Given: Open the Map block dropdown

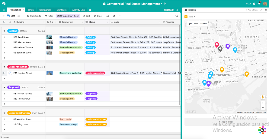Looking at the screenshot, I should pyautogui.click(x=195, y=17).
